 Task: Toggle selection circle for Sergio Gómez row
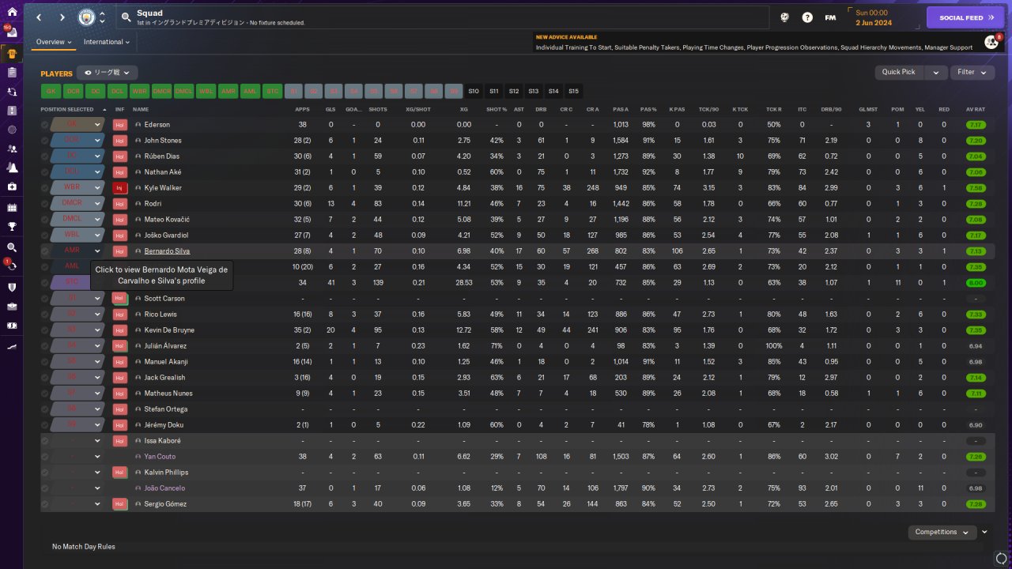(x=45, y=504)
